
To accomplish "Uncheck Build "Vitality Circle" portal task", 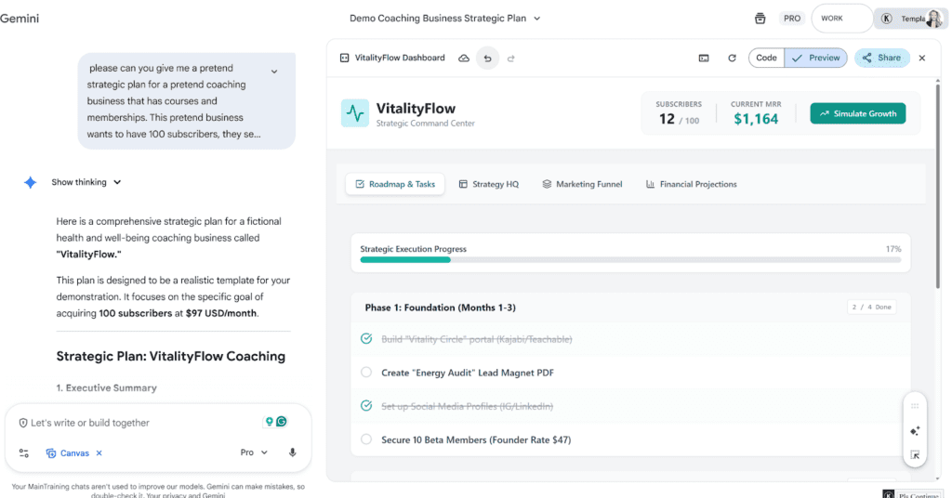I will tap(366, 339).
